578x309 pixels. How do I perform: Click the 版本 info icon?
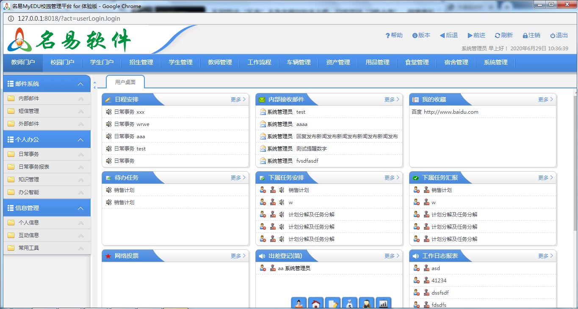[x=415, y=36]
